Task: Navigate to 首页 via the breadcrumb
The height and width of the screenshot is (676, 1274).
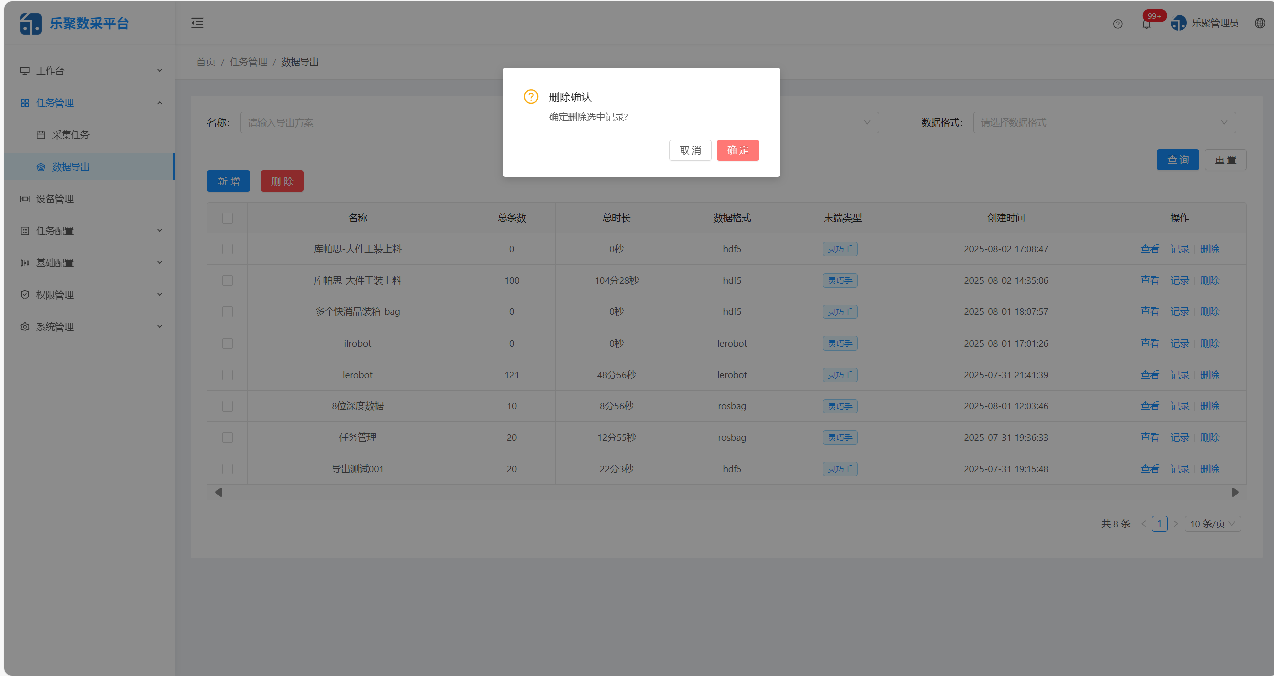Action: pyautogui.click(x=205, y=62)
